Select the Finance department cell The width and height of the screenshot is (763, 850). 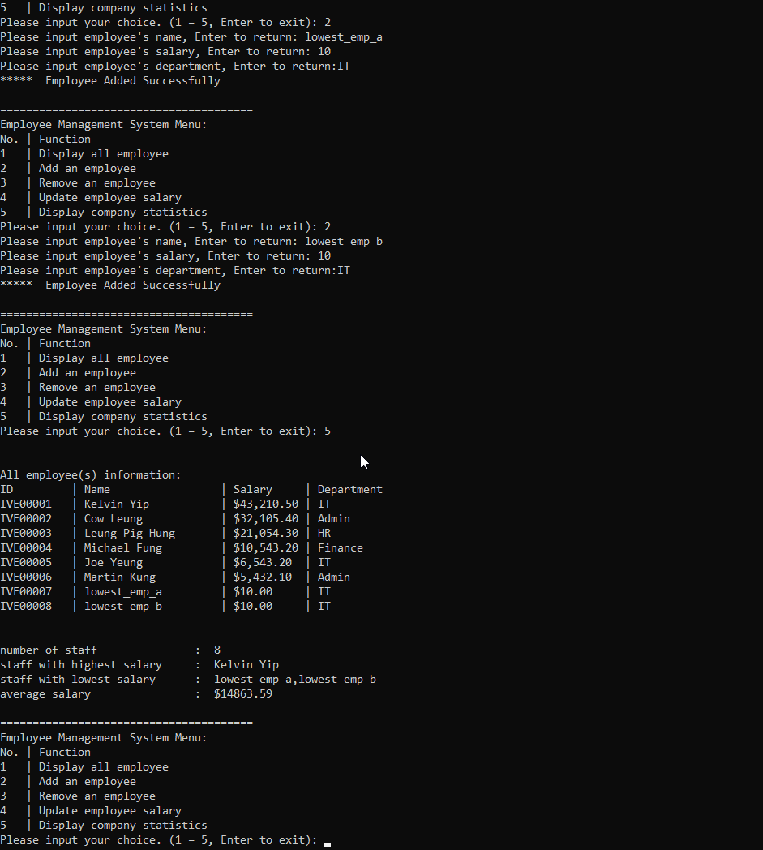(x=341, y=548)
